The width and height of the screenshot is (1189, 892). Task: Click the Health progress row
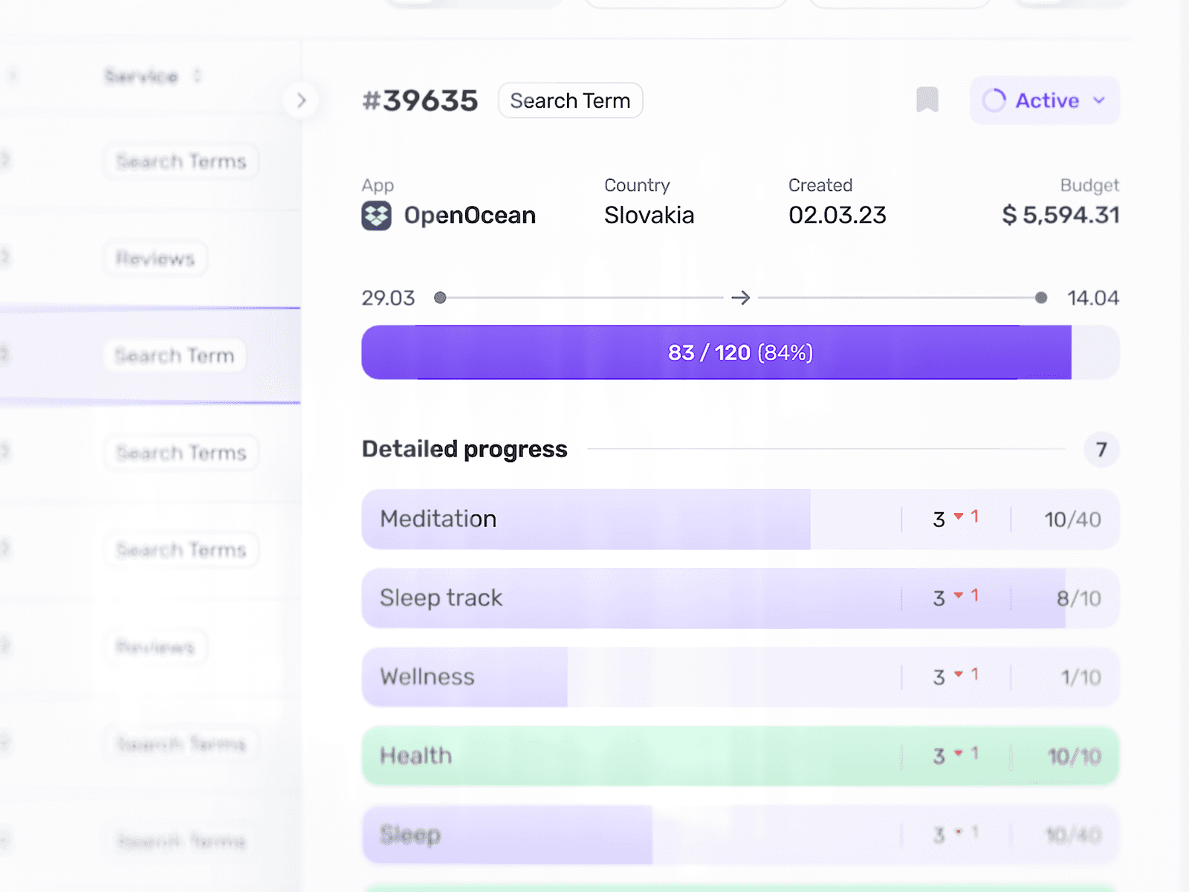740,756
